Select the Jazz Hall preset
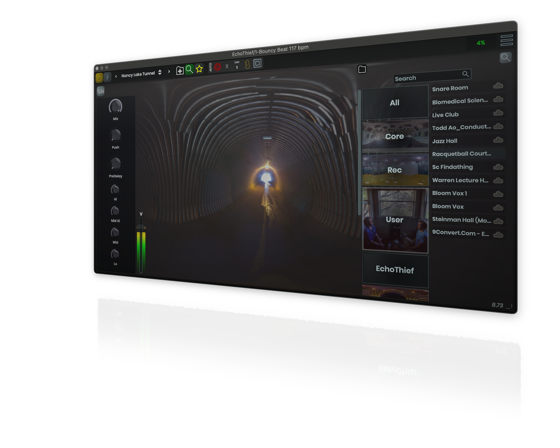 (x=468, y=141)
